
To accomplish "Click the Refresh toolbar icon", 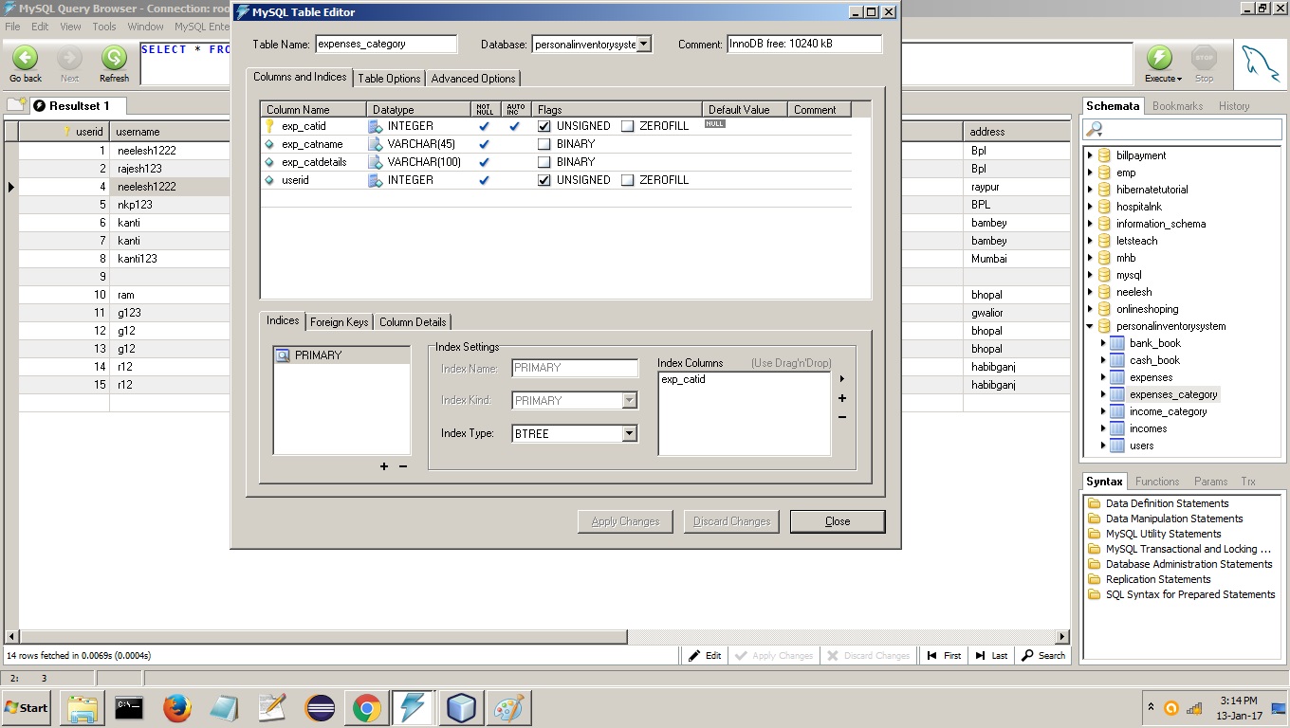I will (114, 57).
